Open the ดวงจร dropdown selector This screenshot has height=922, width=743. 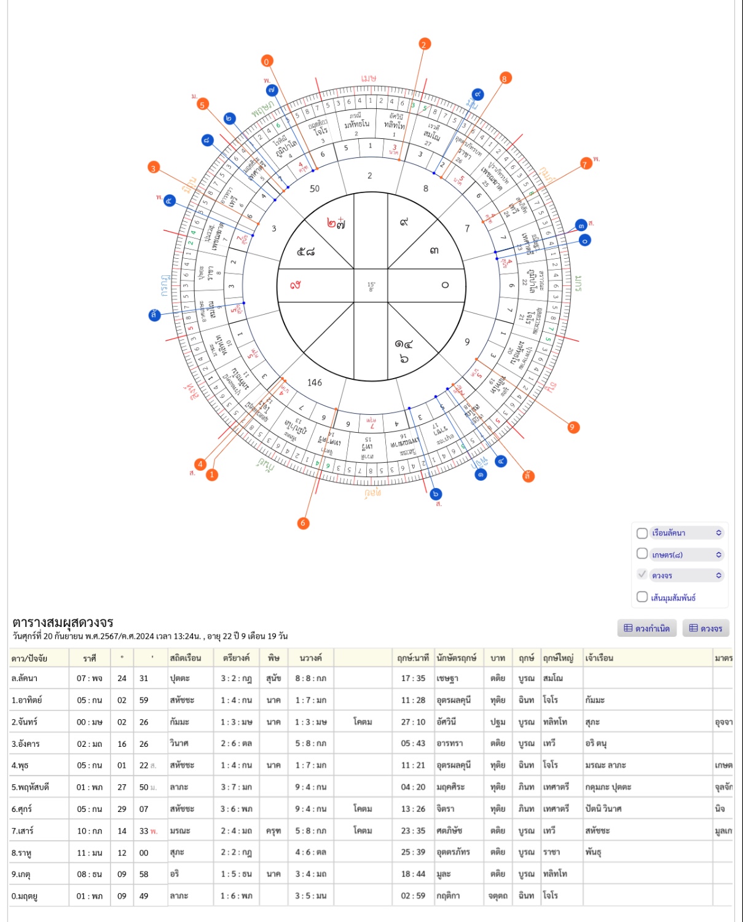687,575
